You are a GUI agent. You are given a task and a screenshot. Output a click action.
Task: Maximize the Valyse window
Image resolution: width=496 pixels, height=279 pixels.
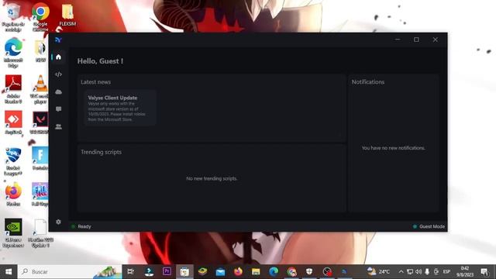coord(416,40)
